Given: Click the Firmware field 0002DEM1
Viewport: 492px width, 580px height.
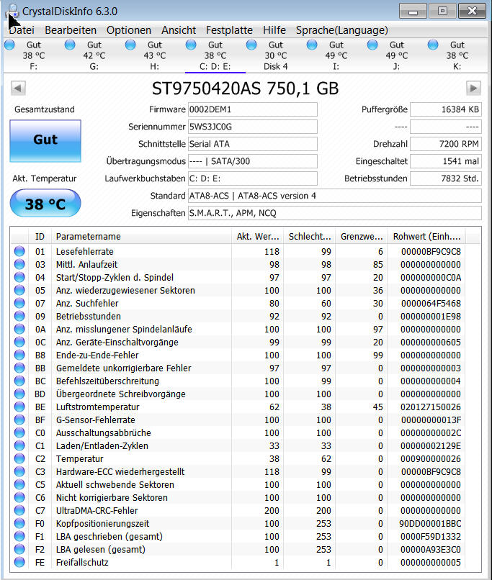Looking at the screenshot, I should tap(252, 109).
